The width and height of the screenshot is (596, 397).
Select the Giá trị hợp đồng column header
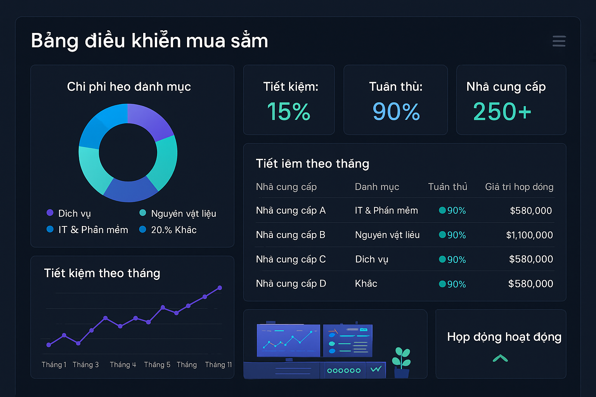519,187
